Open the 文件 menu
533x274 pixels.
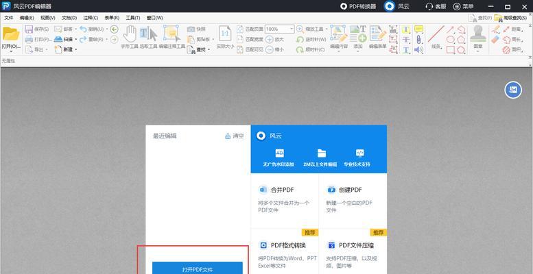[x=8, y=18]
